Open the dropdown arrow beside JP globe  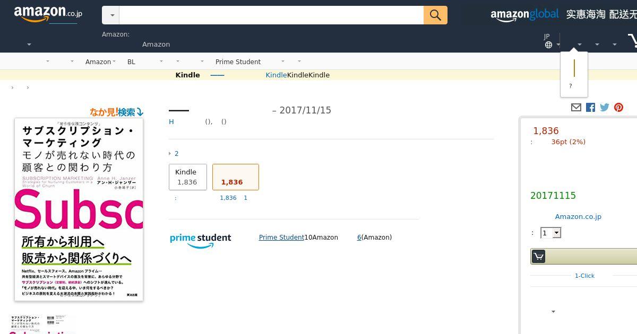coord(559,45)
